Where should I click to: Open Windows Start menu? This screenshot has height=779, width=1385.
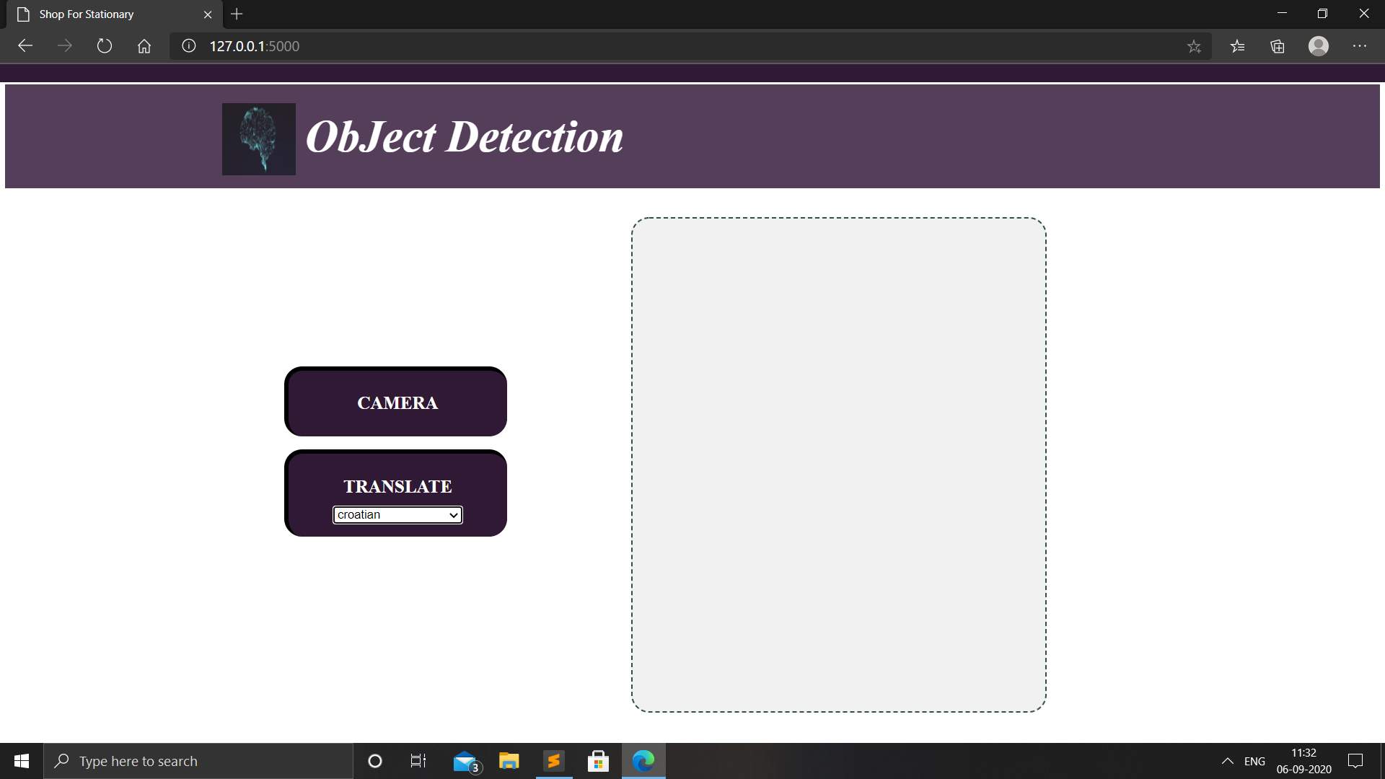pos(22,761)
